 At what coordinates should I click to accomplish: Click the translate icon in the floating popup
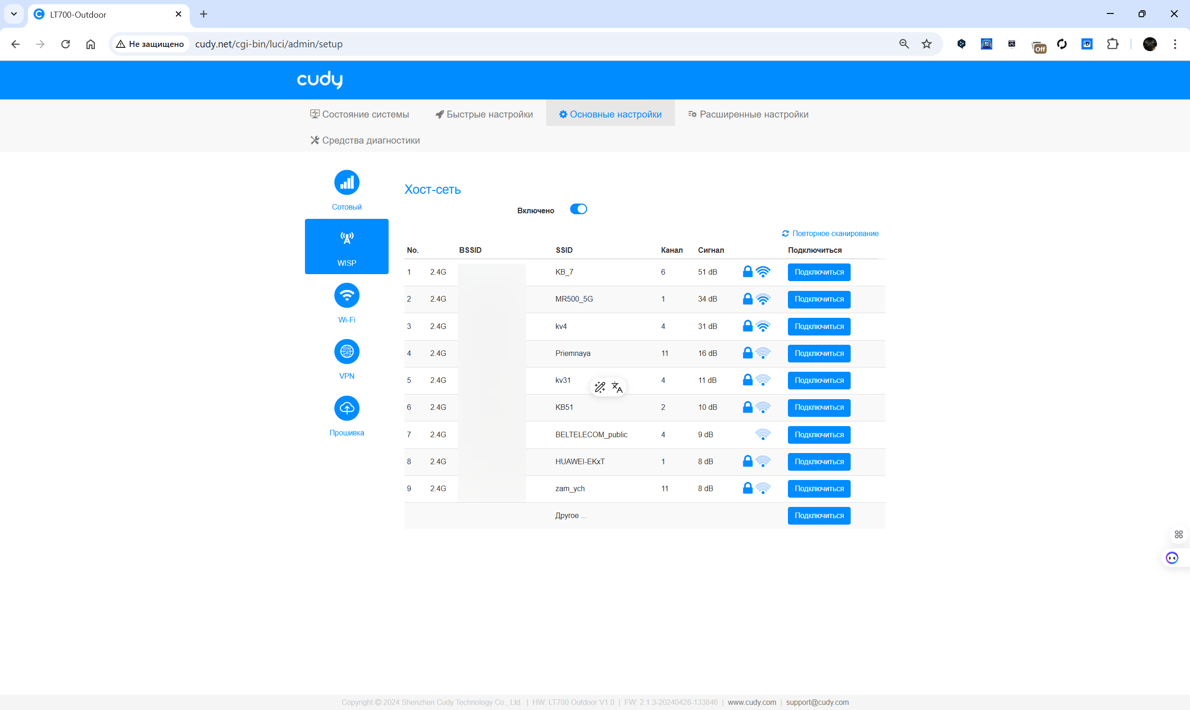(617, 387)
